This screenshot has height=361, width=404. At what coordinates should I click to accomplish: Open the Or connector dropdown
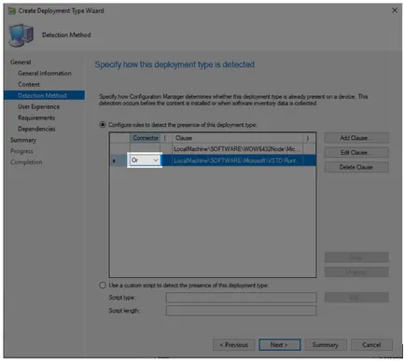pyautogui.click(x=145, y=160)
